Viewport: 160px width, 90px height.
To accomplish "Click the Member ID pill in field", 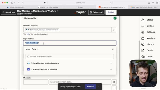I will [x=42, y=30].
